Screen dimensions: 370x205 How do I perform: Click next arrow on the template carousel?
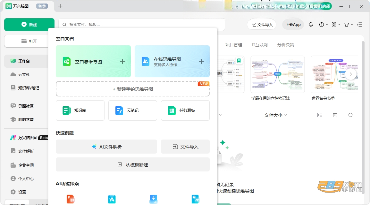click(x=351, y=74)
